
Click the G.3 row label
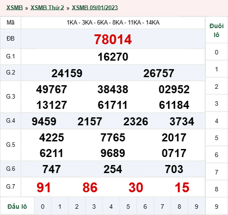(11, 97)
